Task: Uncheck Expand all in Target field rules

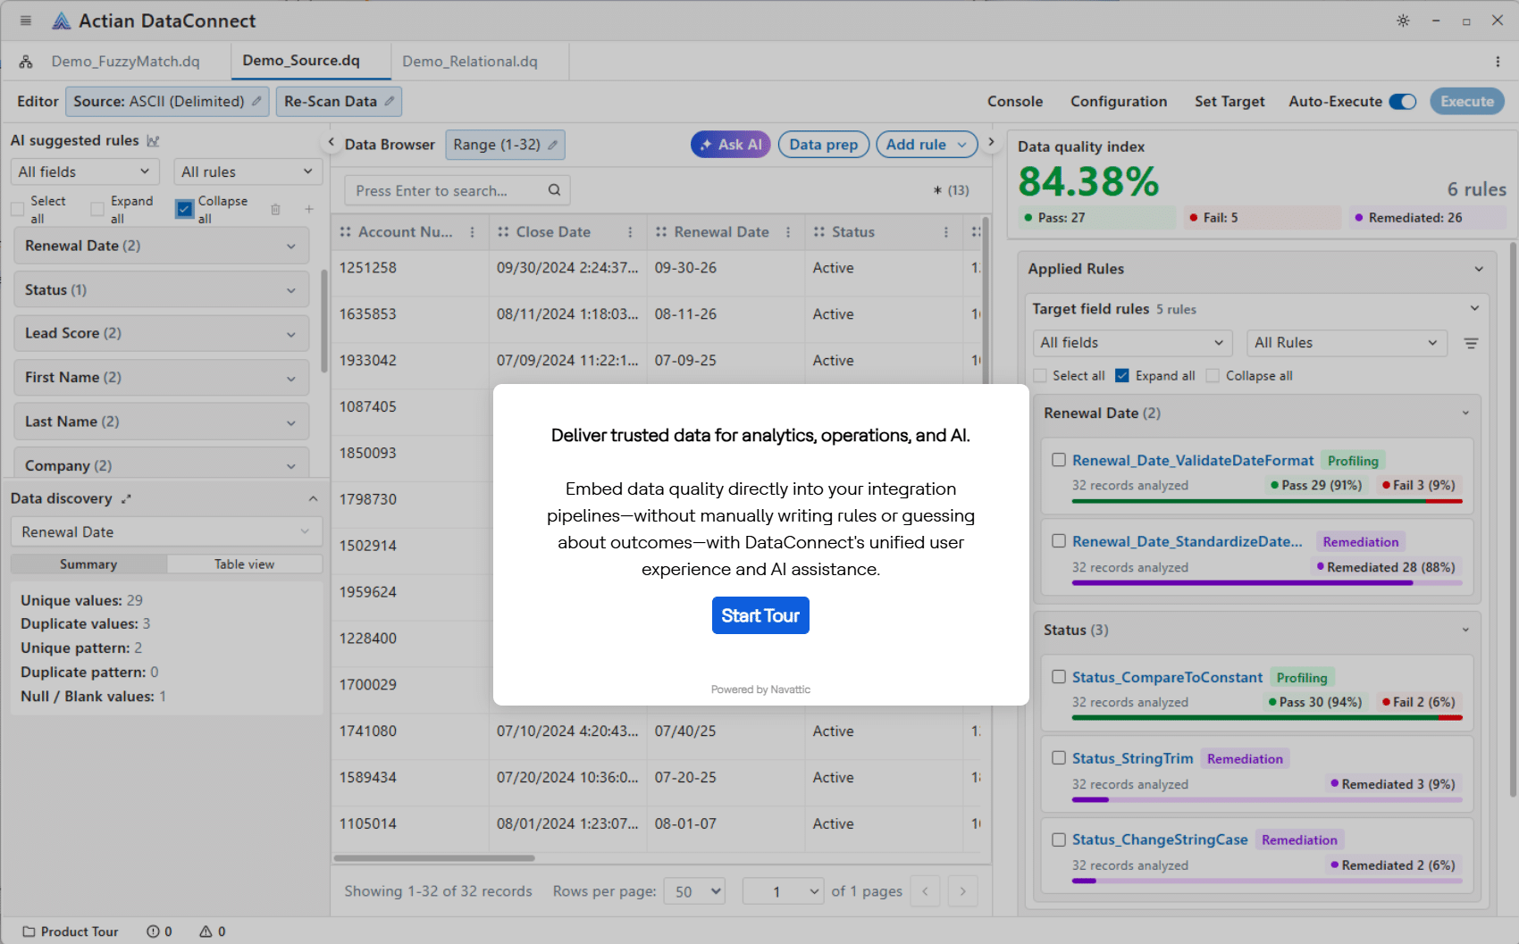Action: [x=1122, y=376]
